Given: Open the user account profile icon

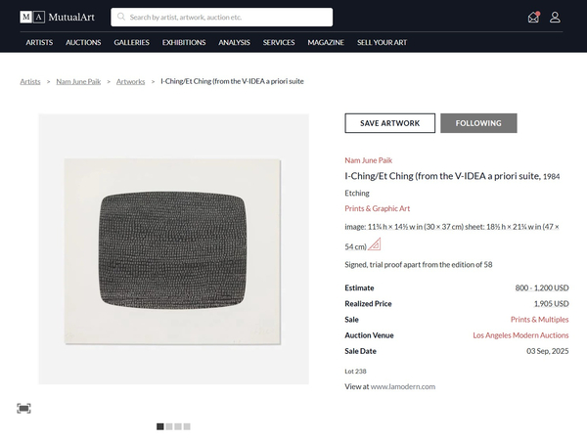Looking at the screenshot, I should pos(555,17).
